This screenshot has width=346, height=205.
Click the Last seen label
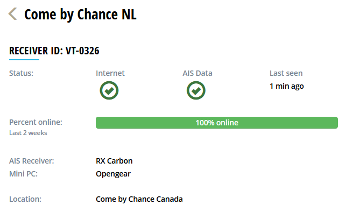(x=286, y=73)
